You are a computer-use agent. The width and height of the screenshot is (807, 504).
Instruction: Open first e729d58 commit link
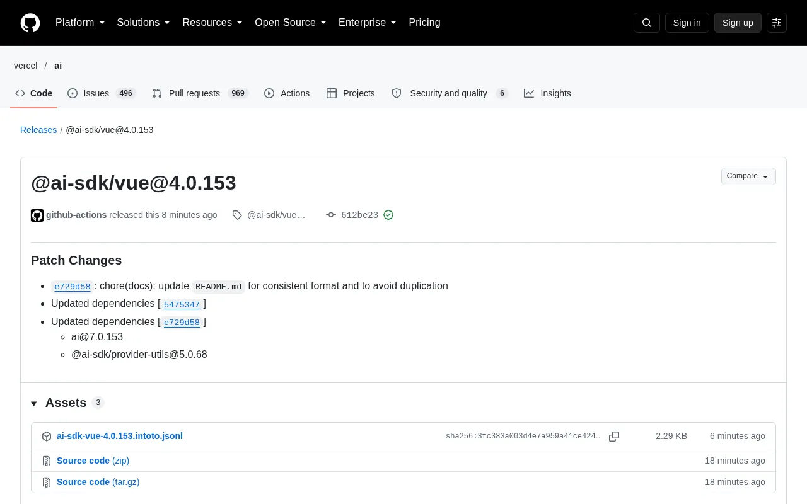pyautogui.click(x=73, y=286)
